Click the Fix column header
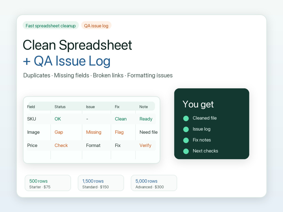Screen dimensions: 283x212 pyautogui.click(x=117, y=107)
